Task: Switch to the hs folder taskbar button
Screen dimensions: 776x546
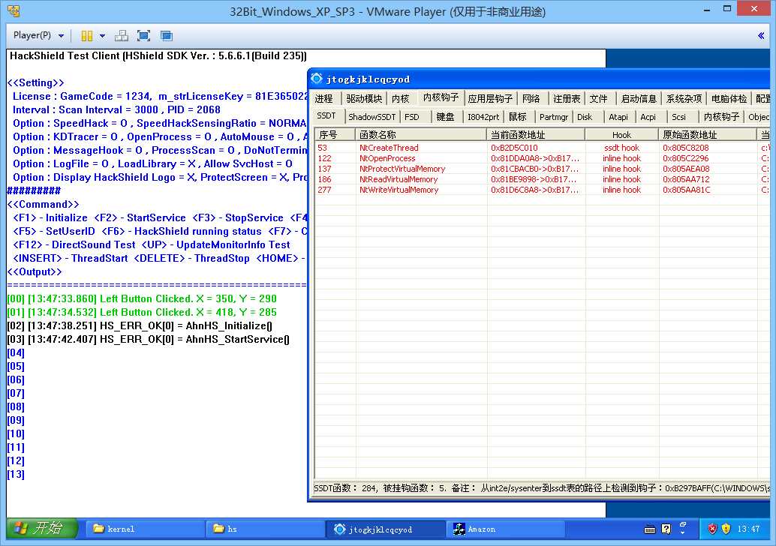Action: [x=266, y=529]
